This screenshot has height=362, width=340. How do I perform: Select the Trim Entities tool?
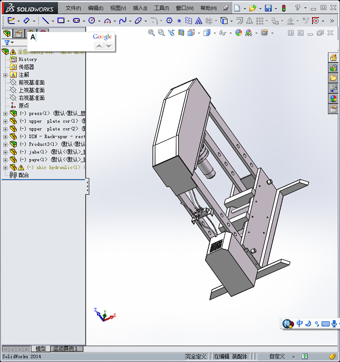click(x=209, y=21)
